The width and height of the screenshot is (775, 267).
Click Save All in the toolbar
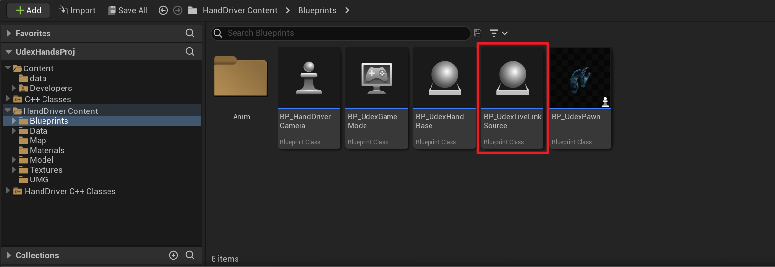tap(128, 10)
